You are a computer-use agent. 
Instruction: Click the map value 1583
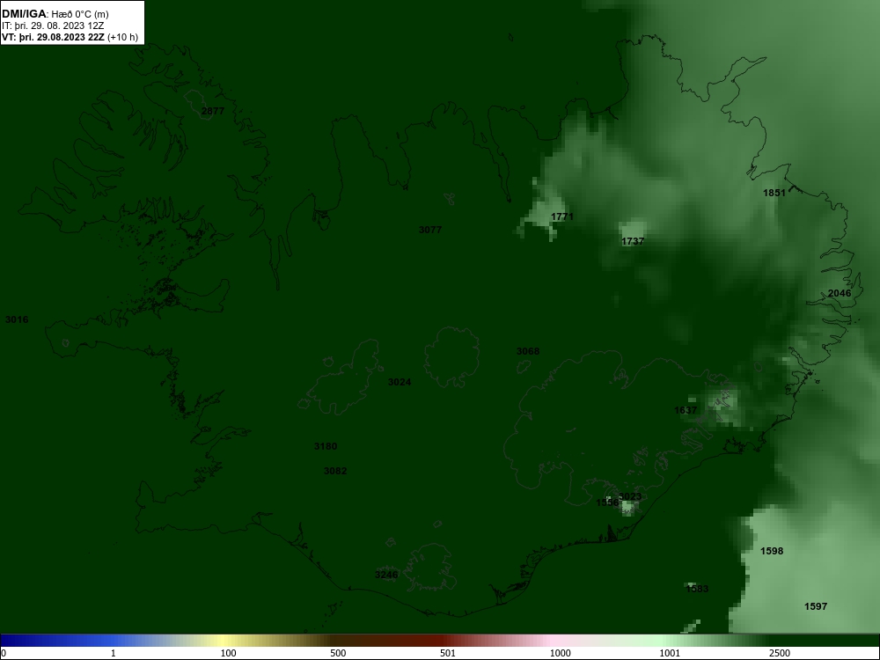(x=697, y=589)
